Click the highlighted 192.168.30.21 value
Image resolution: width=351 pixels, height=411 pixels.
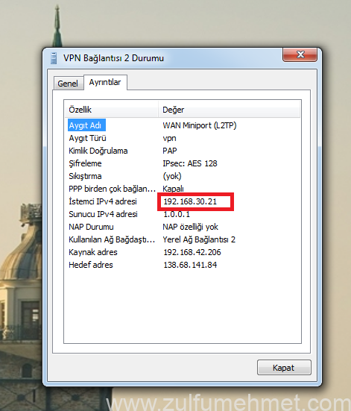190,201
